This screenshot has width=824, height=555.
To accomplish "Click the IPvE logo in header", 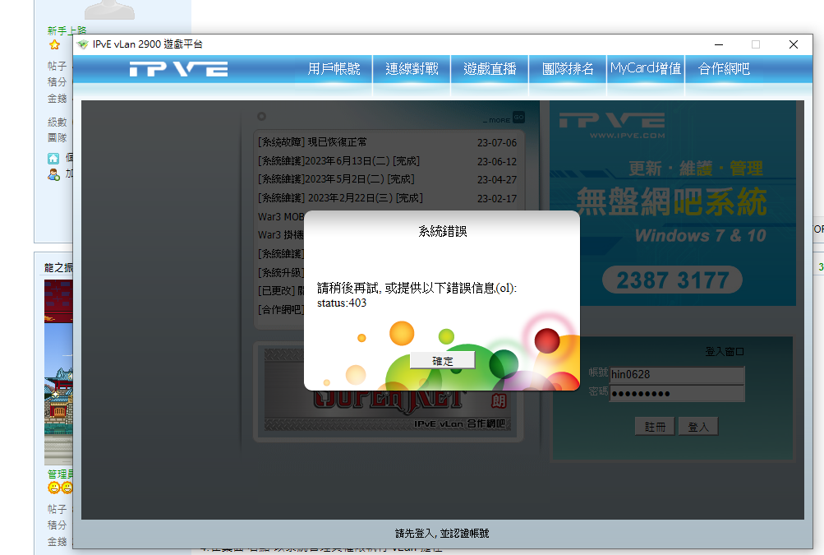I will pos(178,69).
